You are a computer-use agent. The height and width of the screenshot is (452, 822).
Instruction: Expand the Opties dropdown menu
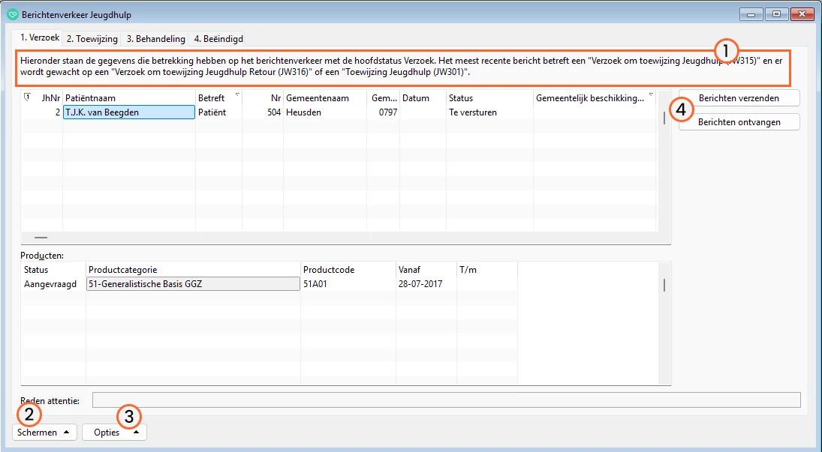point(114,433)
